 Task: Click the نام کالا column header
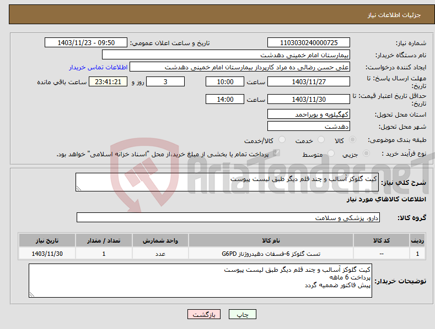point(271,240)
